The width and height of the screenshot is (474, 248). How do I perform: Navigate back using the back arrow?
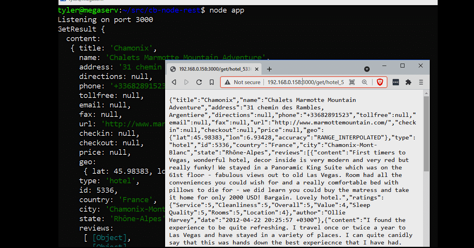(x=174, y=82)
